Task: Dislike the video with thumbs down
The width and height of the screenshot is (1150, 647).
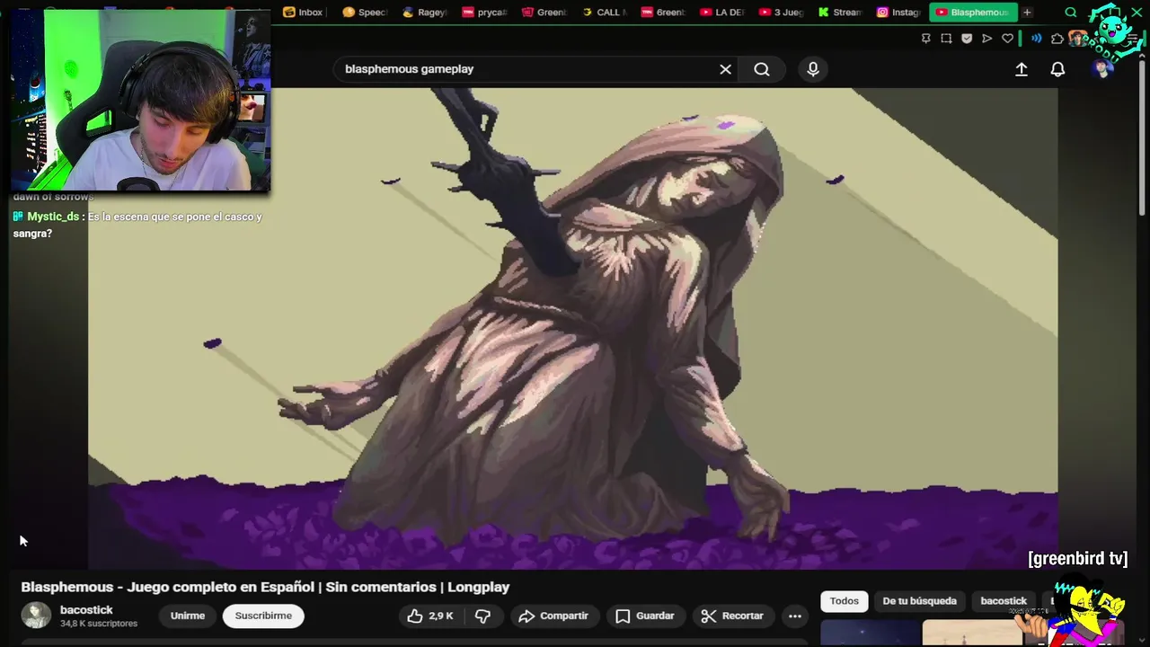Action: [483, 616]
